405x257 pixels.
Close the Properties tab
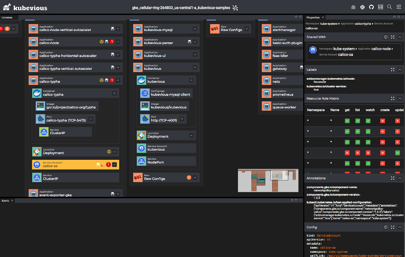[323, 17]
